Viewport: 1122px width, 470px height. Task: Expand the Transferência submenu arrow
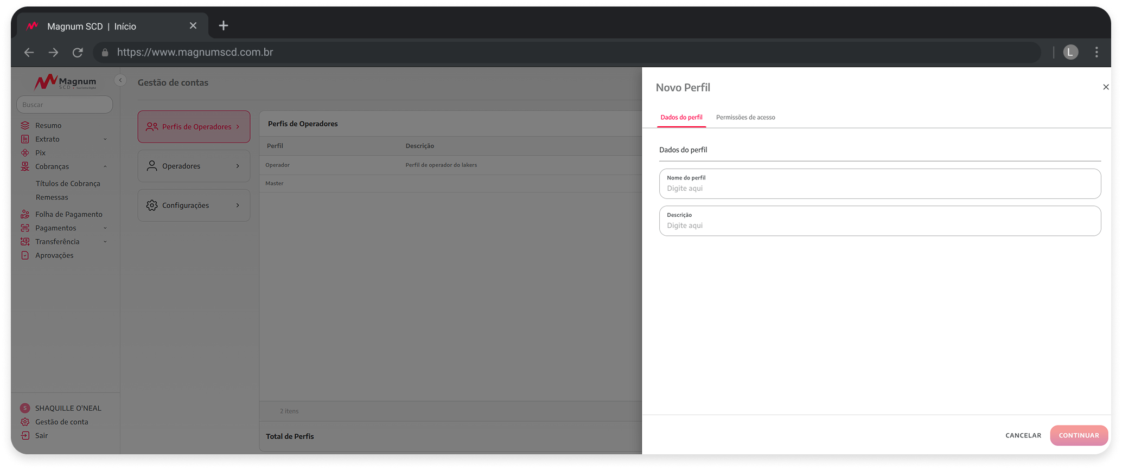coord(105,242)
